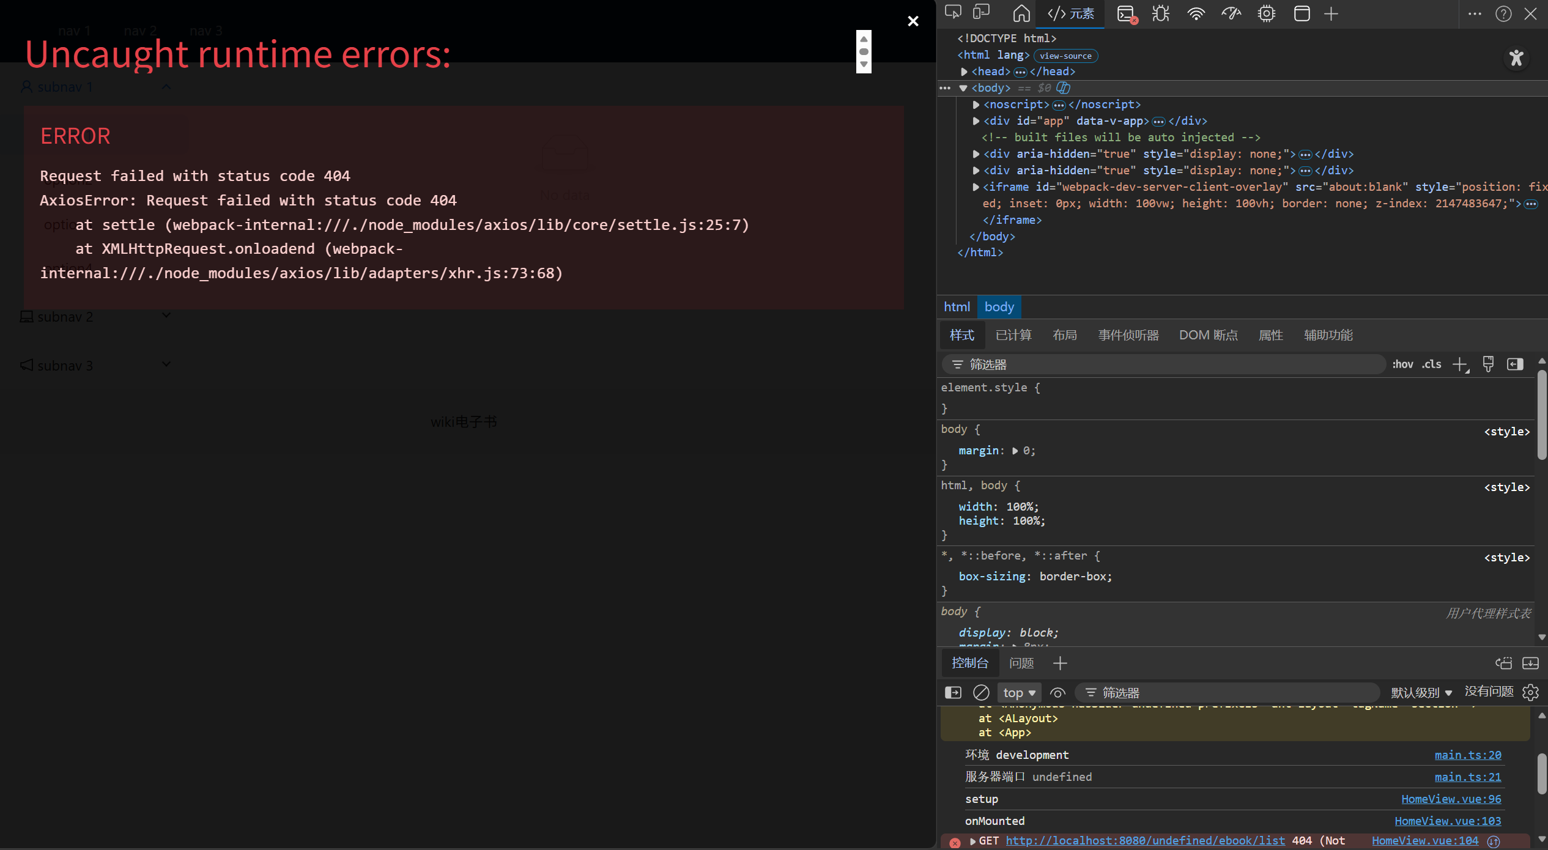
Task: Toggle device emulation icon
Action: coord(982,13)
